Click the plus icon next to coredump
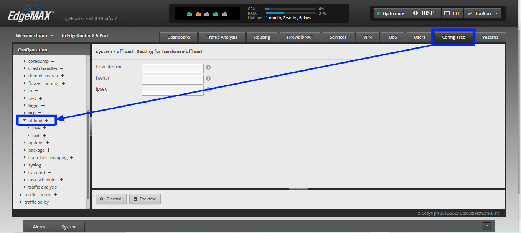Image resolution: width=521 pixels, height=233 pixels. [x=53, y=61]
